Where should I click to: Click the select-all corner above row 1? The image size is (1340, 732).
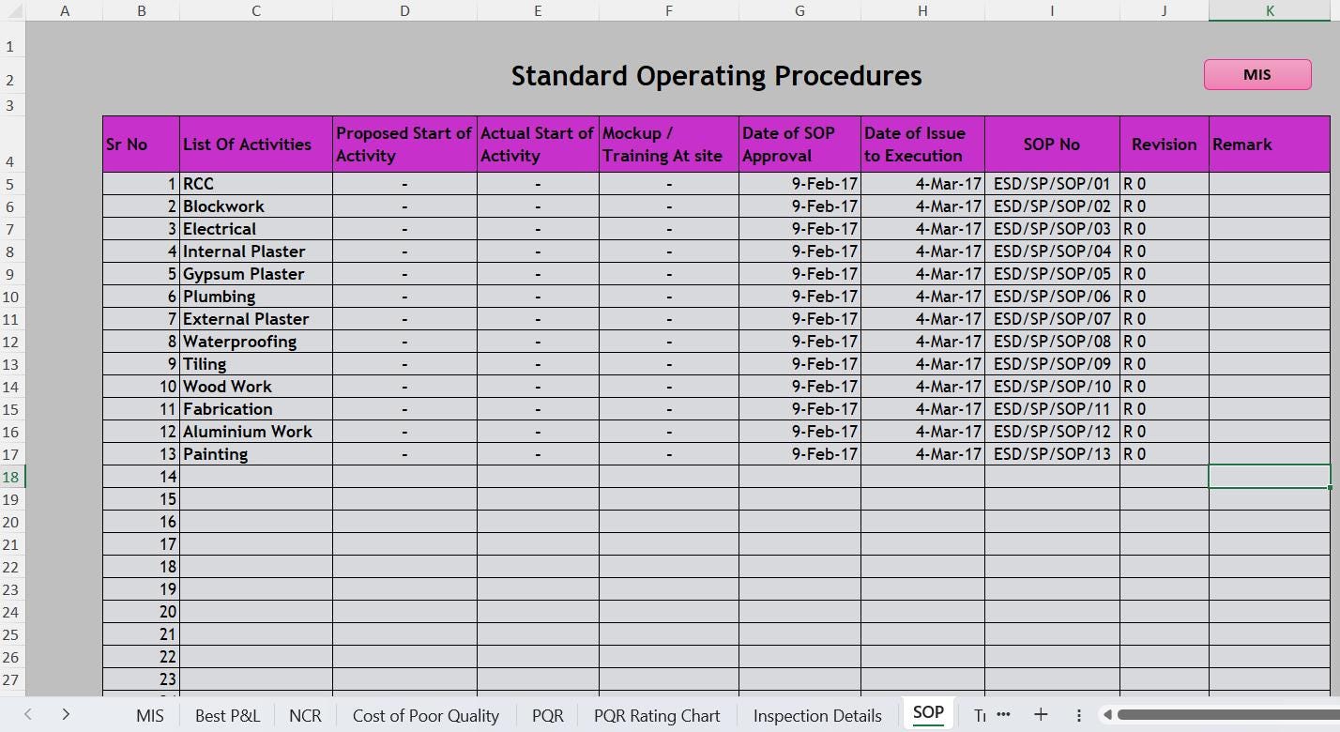pos(13,10)
